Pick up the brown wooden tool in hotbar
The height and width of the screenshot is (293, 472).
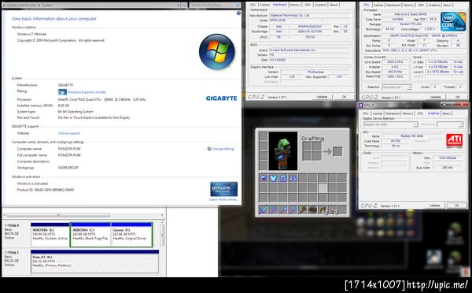tap(303, 210)
